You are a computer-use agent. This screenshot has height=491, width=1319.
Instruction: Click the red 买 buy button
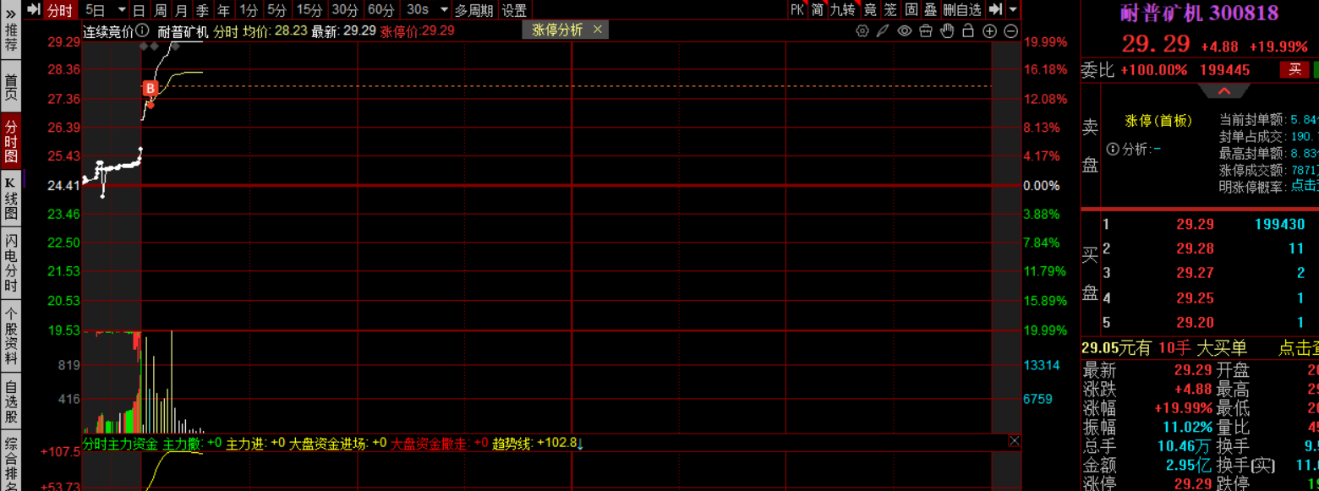click(x=1294, y=70)
